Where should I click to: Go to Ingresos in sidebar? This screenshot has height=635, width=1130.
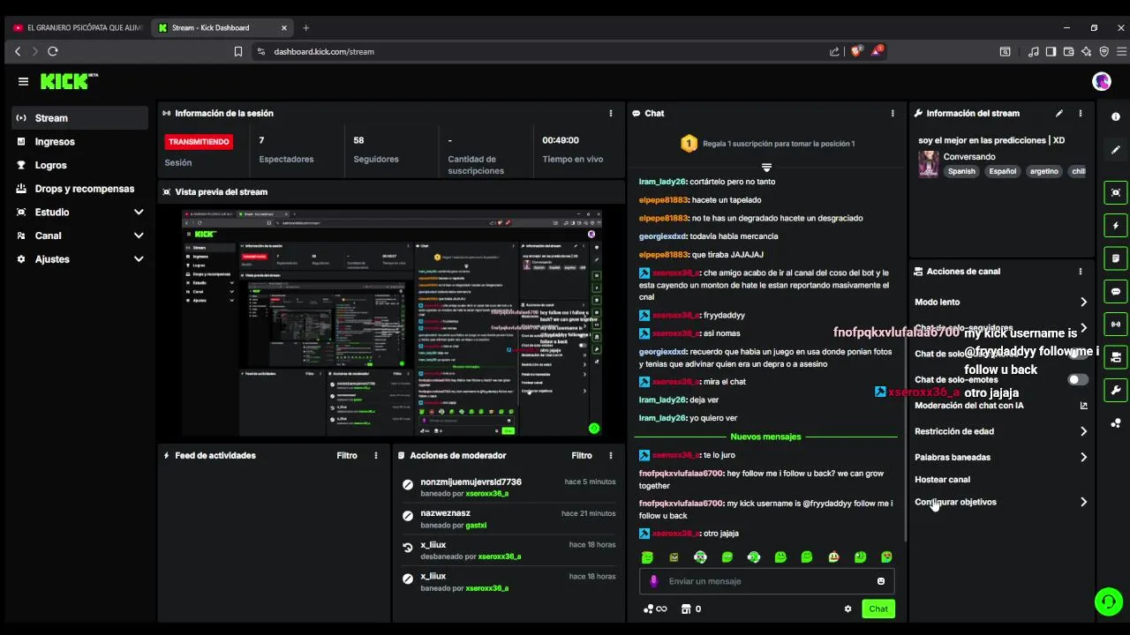coord(80,142)
